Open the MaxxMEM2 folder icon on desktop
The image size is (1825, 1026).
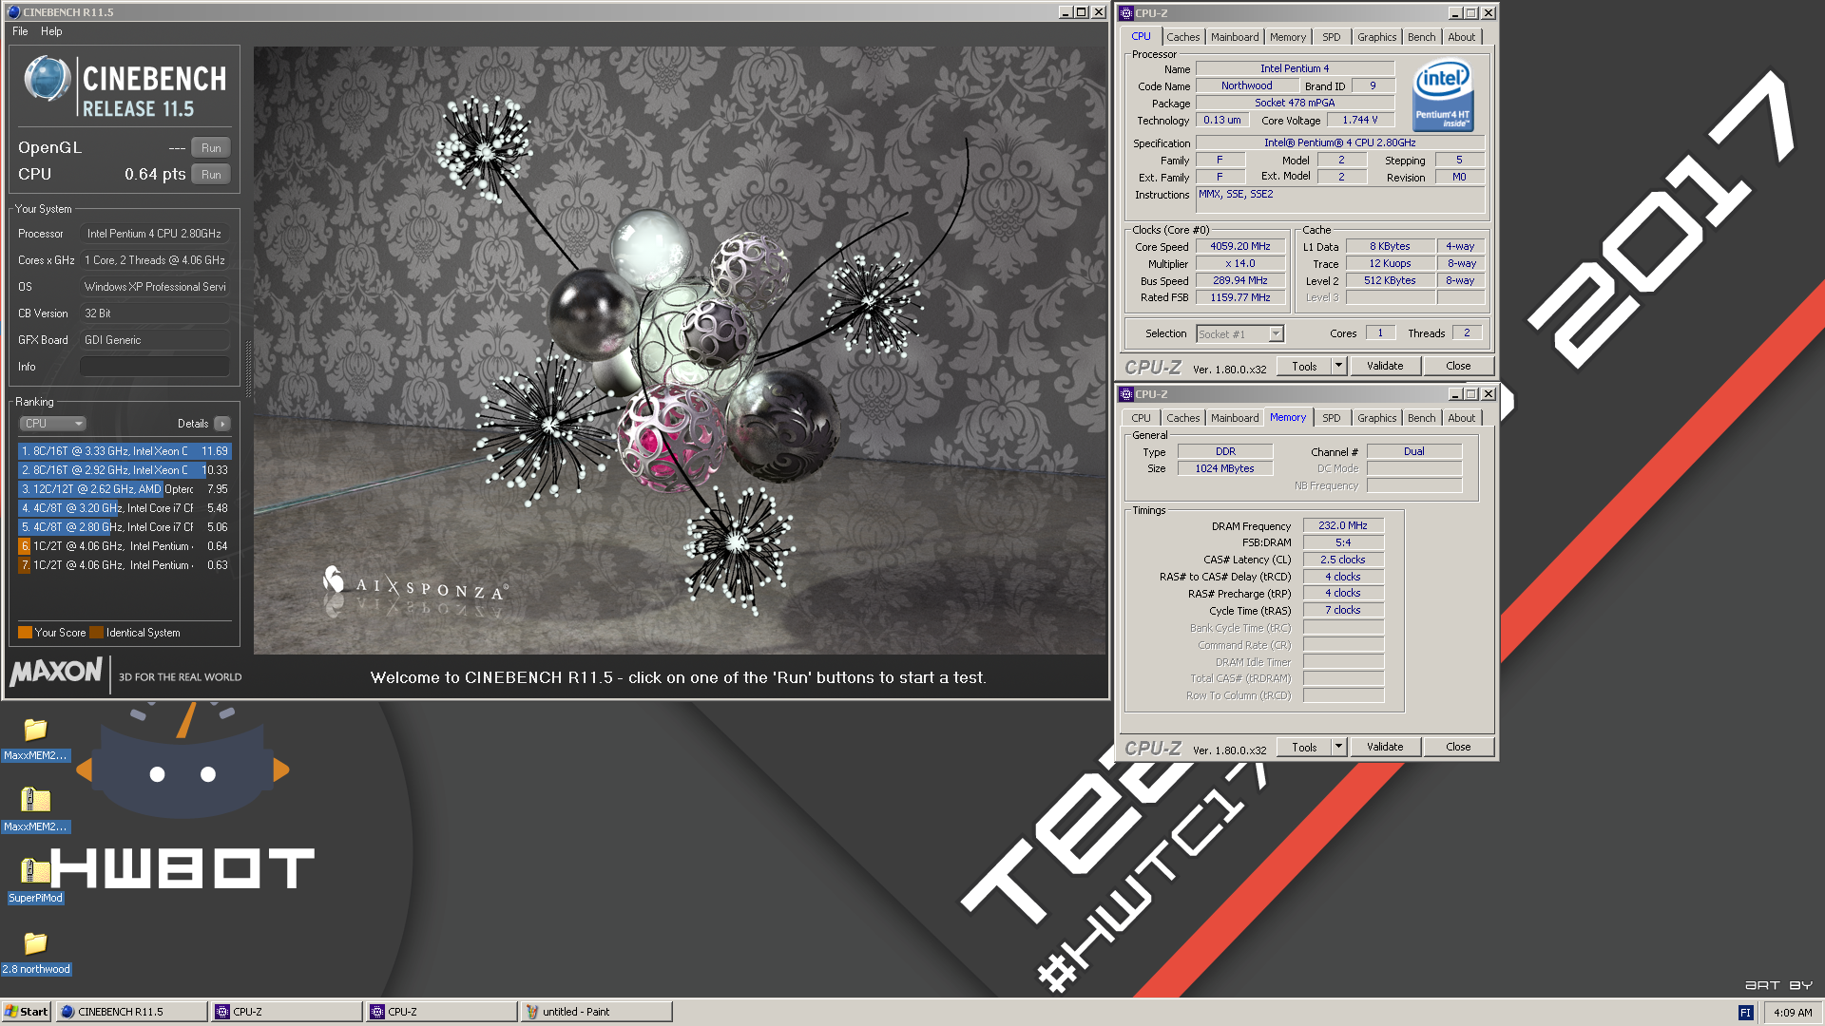click(x=35, y=730)
